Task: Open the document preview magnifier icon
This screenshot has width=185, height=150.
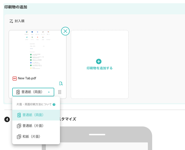Action: pos(61,83)
